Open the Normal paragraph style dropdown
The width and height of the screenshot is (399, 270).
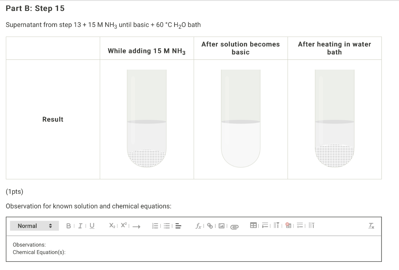pos(34,226)
